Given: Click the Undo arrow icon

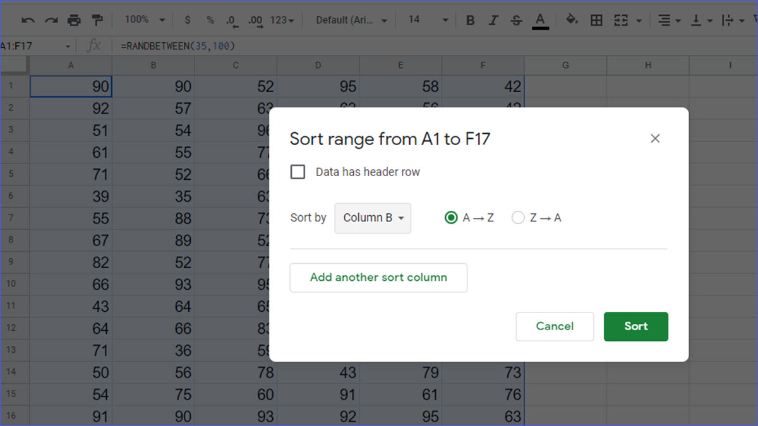Looking at the screenshot, I should tap(28, 21).
